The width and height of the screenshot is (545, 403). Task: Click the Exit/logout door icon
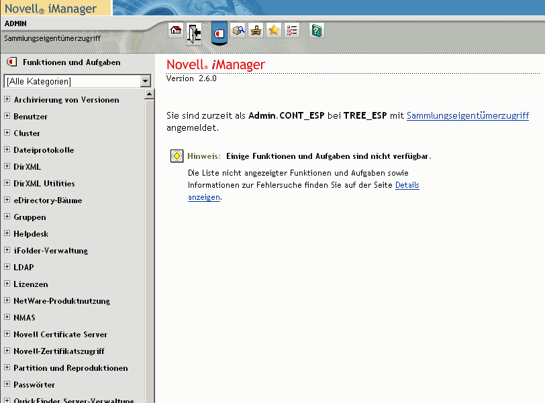click(x=194, y=34)
